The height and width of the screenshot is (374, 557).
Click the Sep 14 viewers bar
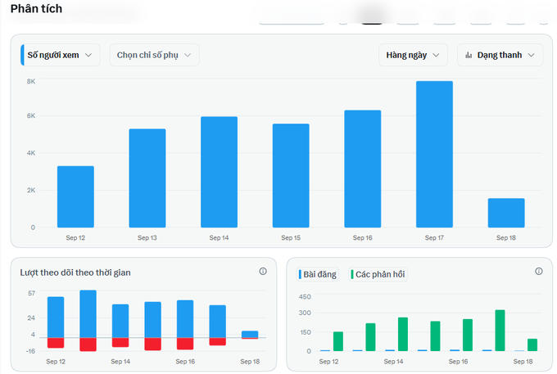tap(220, 172)
